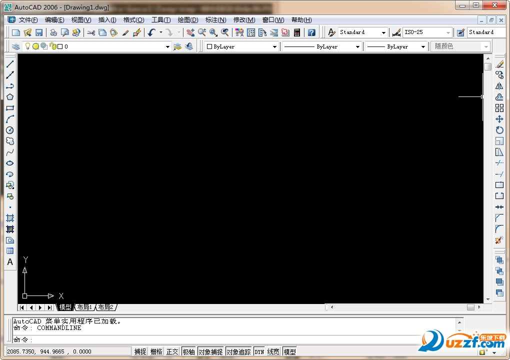Select the Rectangle tool
The height and width of the screenshot is (360, 510).
[10, 108]
